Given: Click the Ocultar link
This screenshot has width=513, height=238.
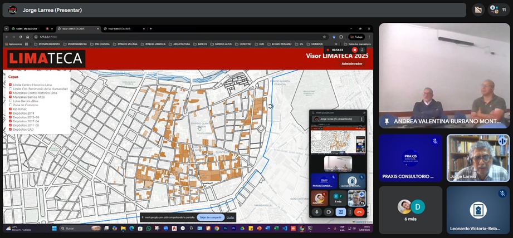Looking at the screenshot, I should coord(231,217).
